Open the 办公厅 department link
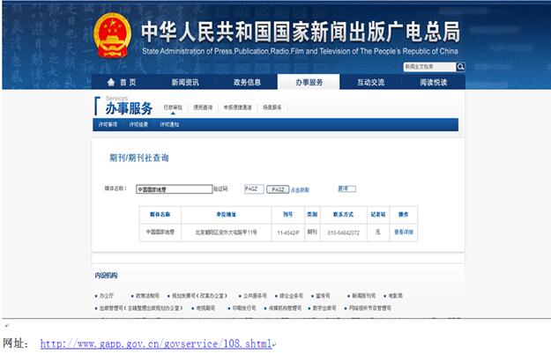The height and width of the screenshot is (354, 551). [x=107, y=296]
